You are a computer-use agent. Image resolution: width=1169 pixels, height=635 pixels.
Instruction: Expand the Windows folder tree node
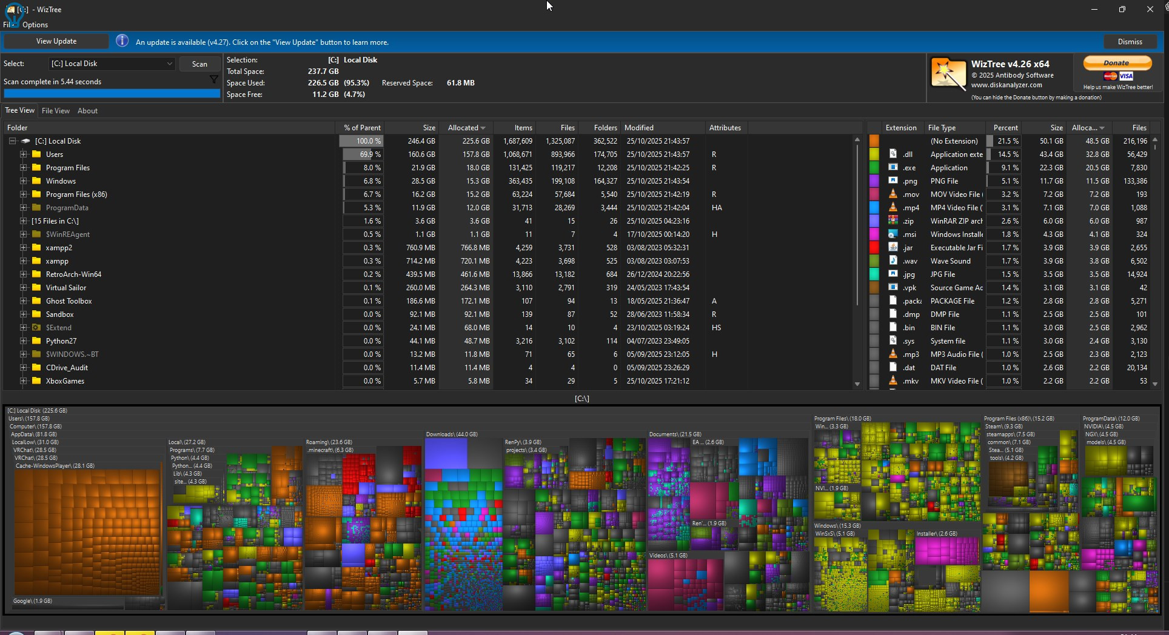pyautogui.click(x=23, y=181)
